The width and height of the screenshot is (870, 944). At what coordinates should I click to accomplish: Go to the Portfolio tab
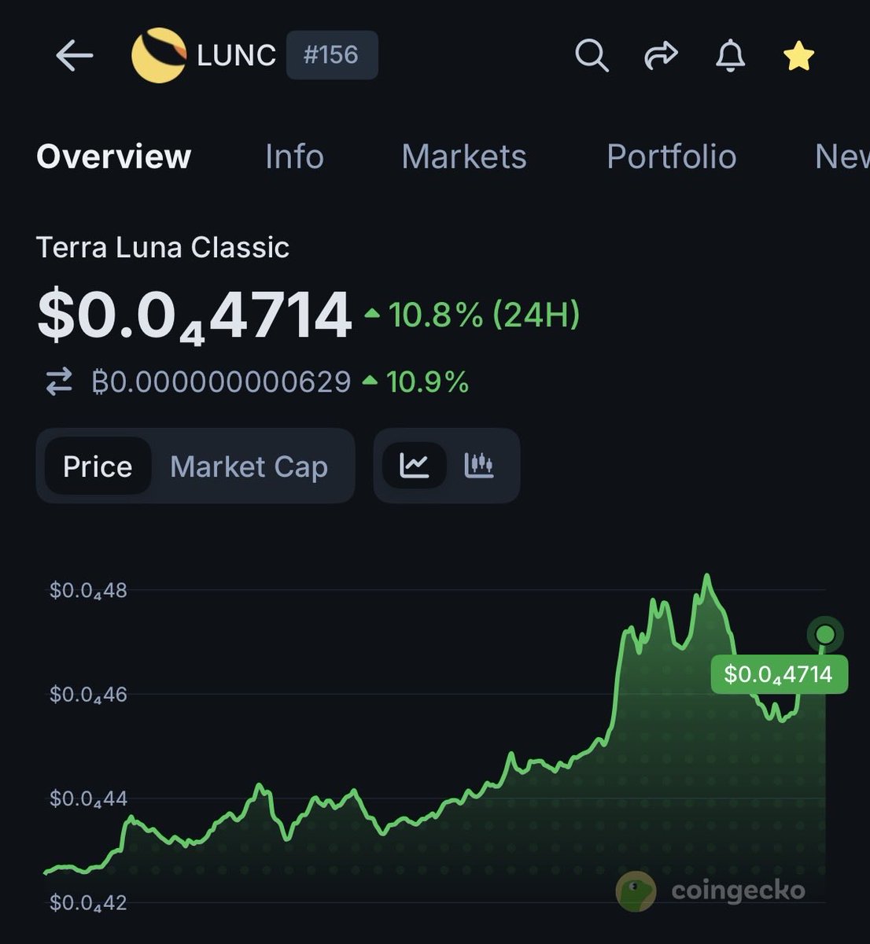tap(672, 157)
